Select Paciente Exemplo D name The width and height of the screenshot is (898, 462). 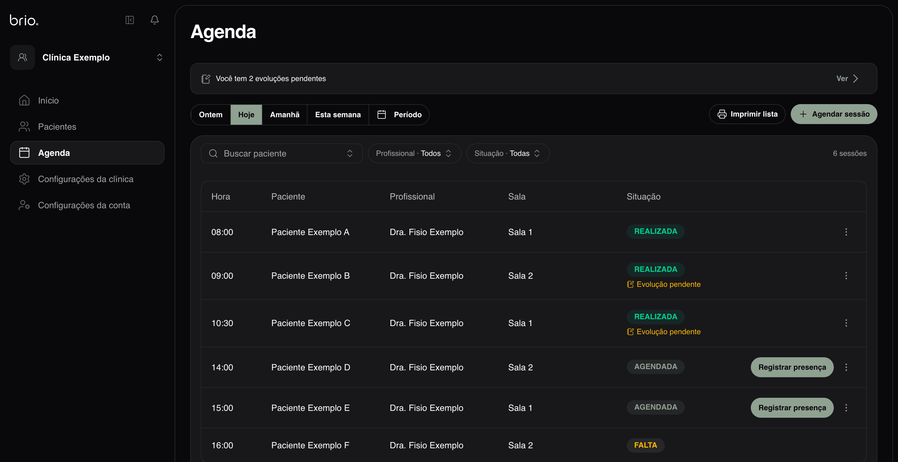click(311, 367)
